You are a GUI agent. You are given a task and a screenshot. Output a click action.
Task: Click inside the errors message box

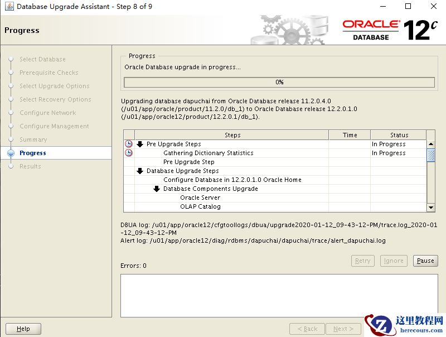(279, 296)
